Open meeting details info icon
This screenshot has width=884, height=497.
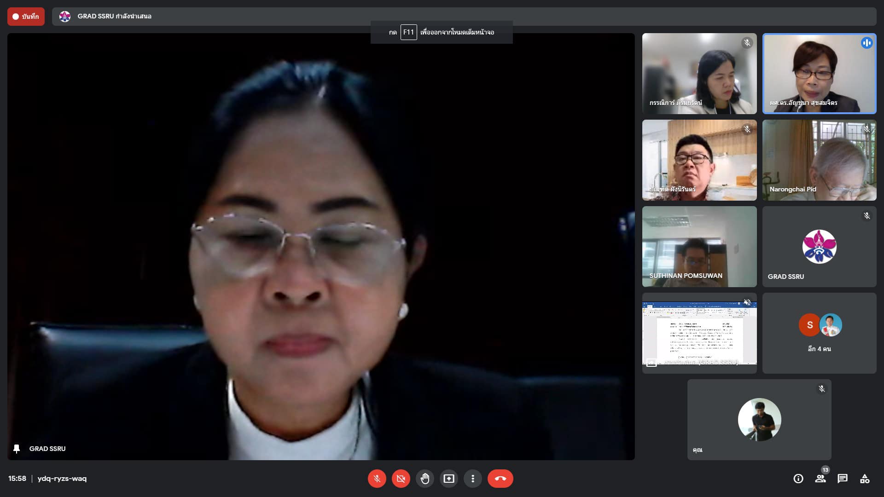(798, 479)
